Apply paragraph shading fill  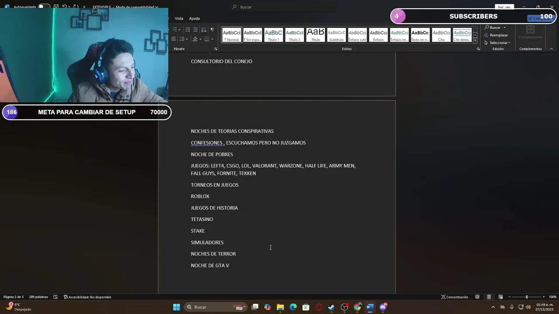point(195,39)
